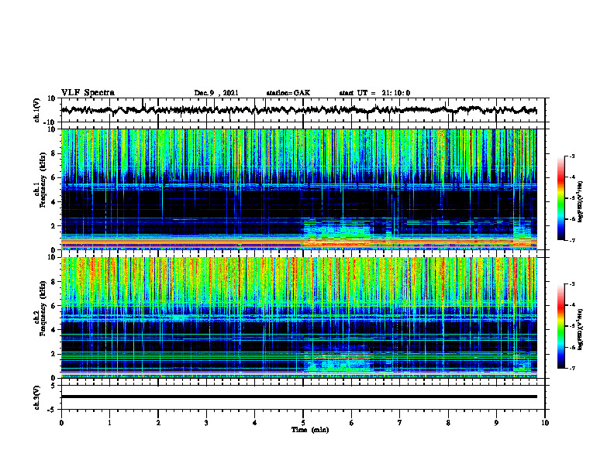This screenshot has height=474, width=614.
Task: Click the "-7" label on the ch.2 color scale
Action: click(x=572, y=368)
